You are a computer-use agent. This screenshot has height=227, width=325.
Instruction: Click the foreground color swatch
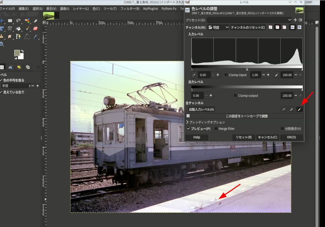(x=17, y=53)
